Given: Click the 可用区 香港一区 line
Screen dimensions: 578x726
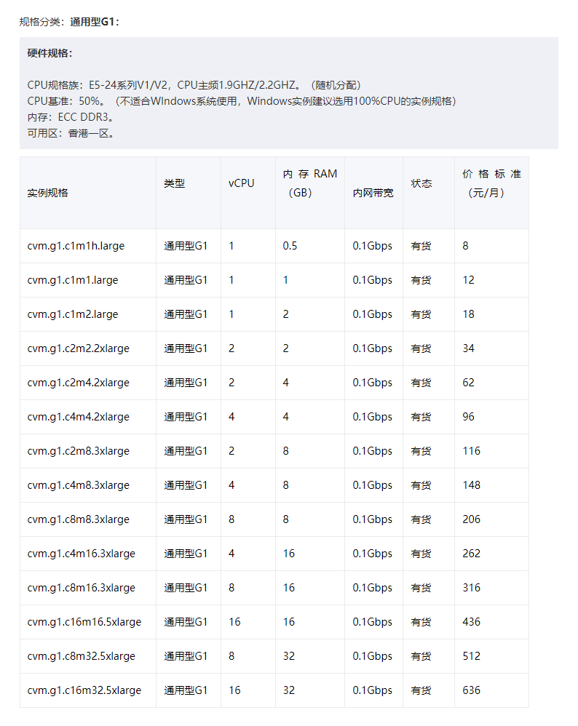Looking at the screenshot, I should coord(71,133).
